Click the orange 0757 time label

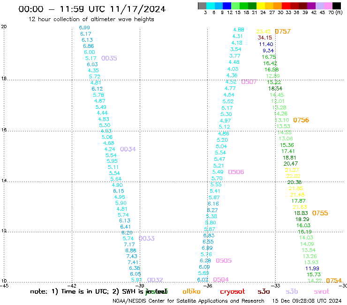(283, 31)
